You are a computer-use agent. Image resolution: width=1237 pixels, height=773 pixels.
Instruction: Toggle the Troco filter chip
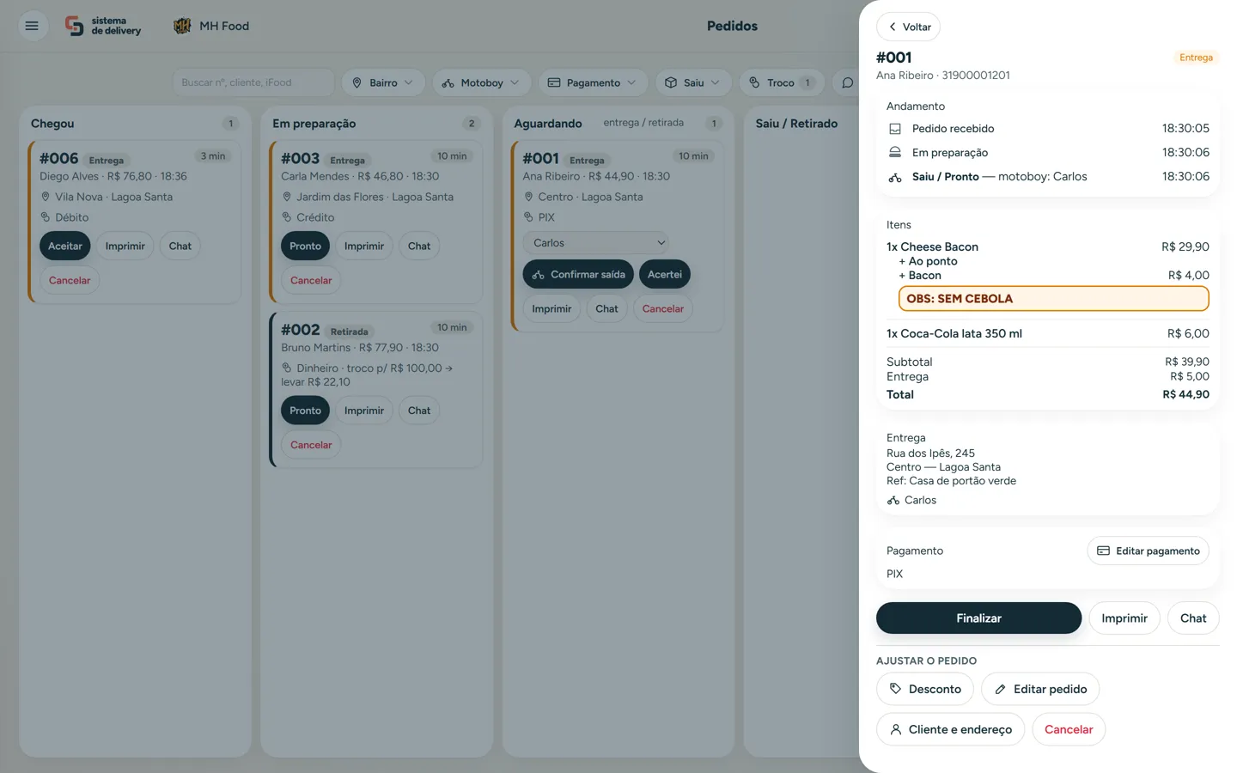click(782, 82)
